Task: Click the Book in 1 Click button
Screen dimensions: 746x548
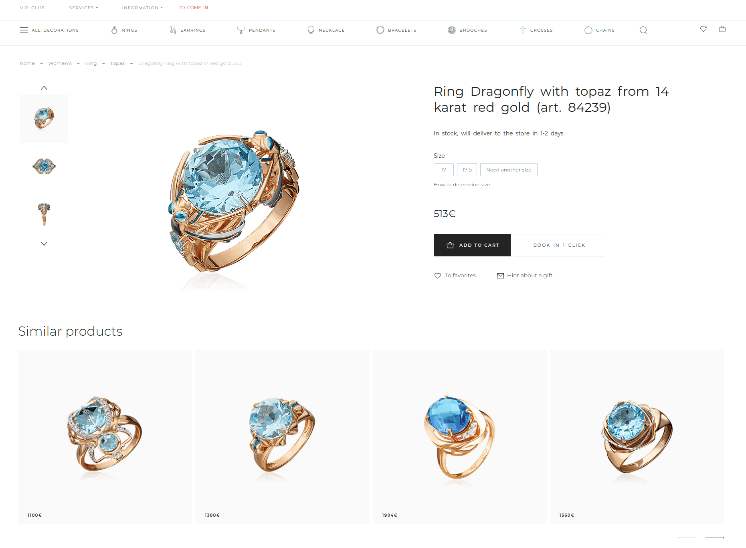Action: [x=560, y=245]
